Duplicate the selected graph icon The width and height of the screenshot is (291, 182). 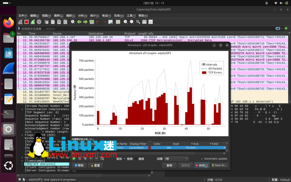(85, 159)
